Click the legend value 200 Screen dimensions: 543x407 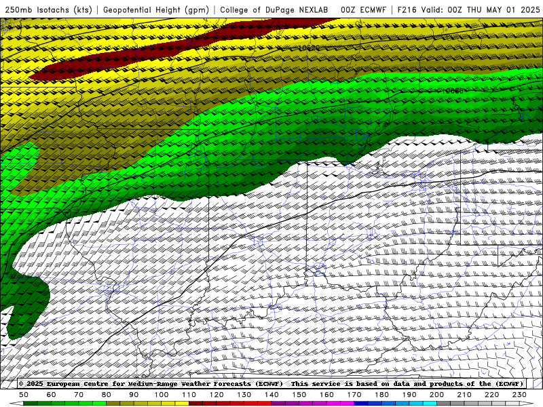[436, 395]
